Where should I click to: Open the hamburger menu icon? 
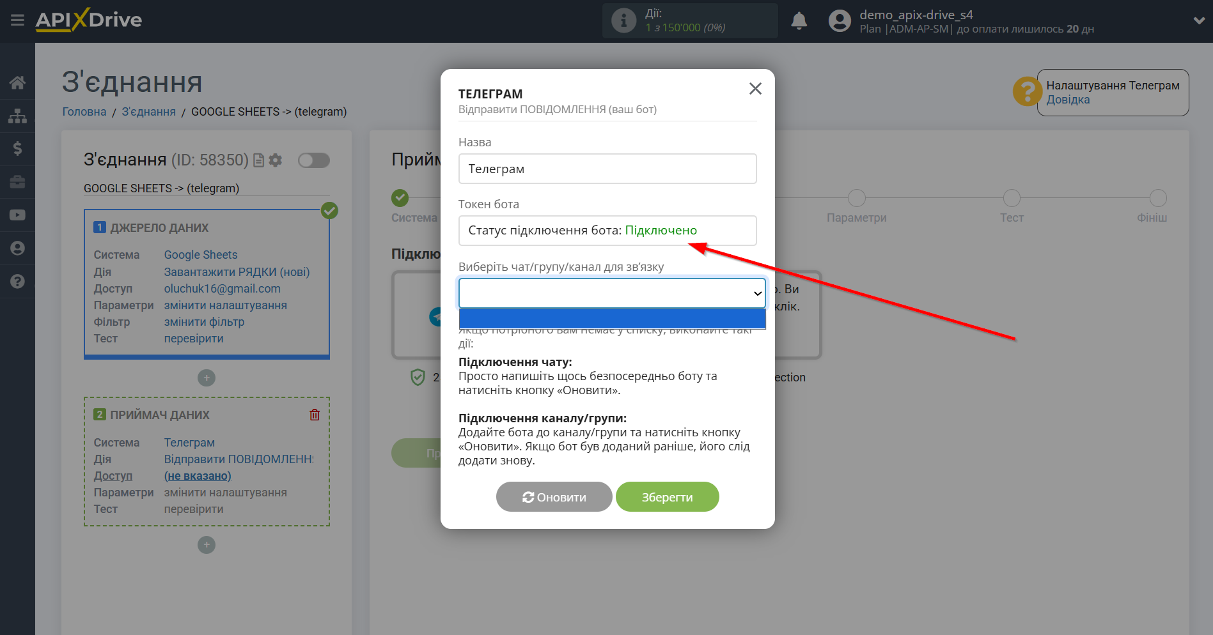[x=17, y=20]
